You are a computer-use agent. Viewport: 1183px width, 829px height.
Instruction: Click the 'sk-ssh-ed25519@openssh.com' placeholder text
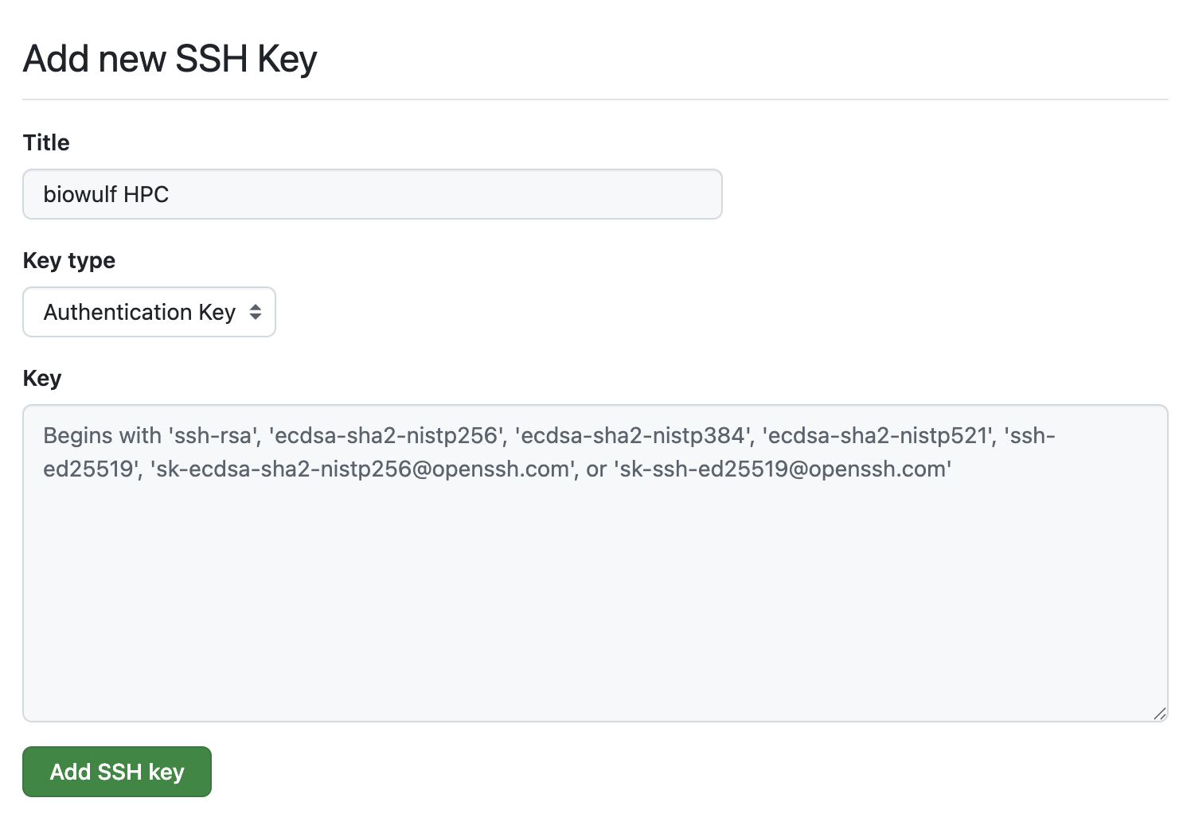click(783, 469)
